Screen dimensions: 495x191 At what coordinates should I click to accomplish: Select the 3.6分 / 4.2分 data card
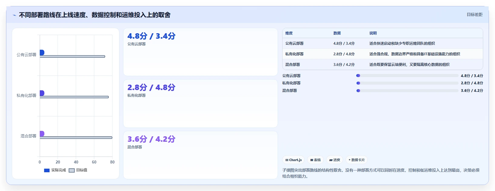[x=200, y=155]
